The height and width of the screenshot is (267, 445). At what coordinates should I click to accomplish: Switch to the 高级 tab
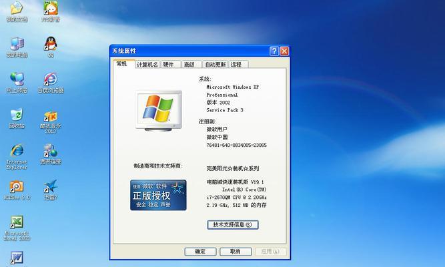pos(191,65)
